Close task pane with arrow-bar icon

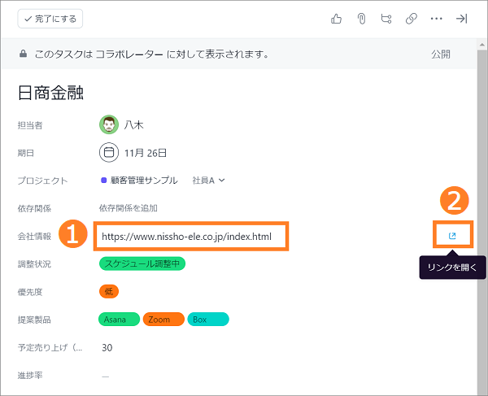click(x=461, y=19)
